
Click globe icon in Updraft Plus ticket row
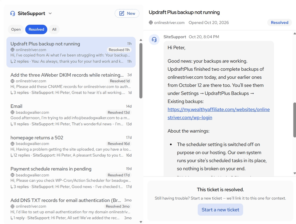pyautogui.click(x=12, y=50)
